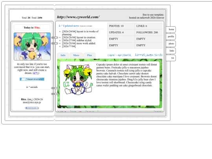The height and width of the screenshot is (159, 212).
Task: Click the 'Total: 20 | Total: 2496' visitor counter
Action: [x=32, y=18]
